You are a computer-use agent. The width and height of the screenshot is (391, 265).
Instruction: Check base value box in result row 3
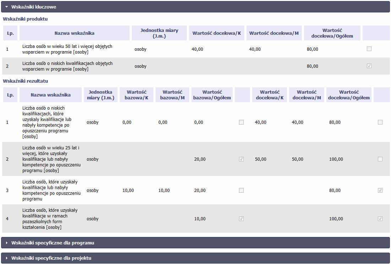pyautogui.click(x=241, y=190)
